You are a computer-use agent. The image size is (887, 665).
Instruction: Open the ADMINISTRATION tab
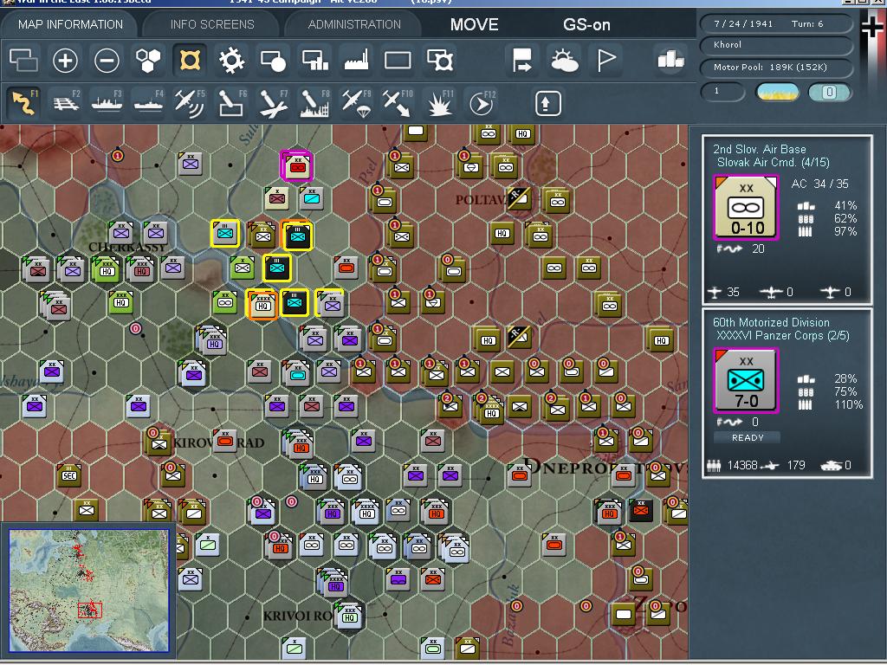coord(354,24)
